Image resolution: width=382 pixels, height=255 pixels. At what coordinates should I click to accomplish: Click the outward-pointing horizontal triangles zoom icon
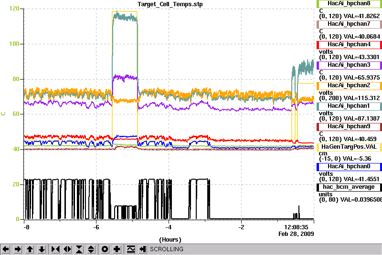coord(67,249)
